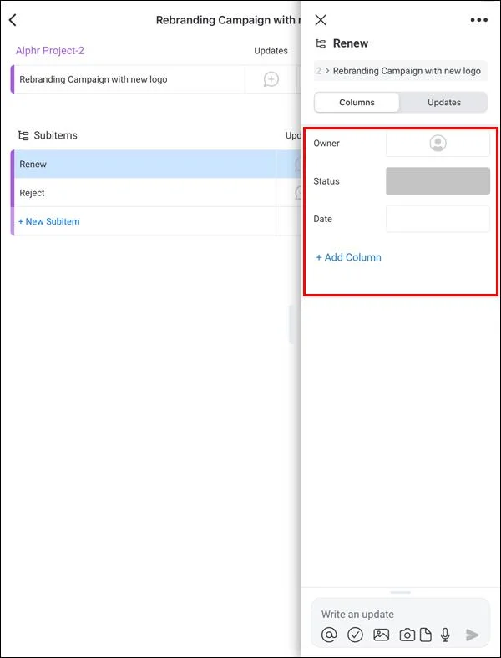Open the three-dot more options menu
The height and width of the screenshot is (658, 501).
[x=478, y=20]
